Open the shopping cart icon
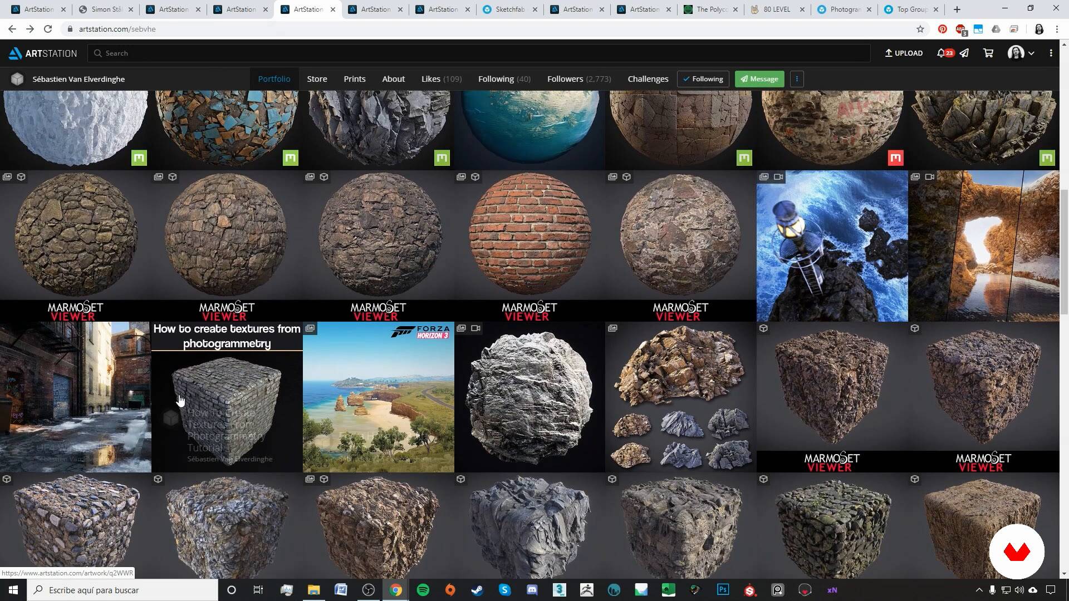The height and width of the screenshot is (601, 1069). point(988,53)
